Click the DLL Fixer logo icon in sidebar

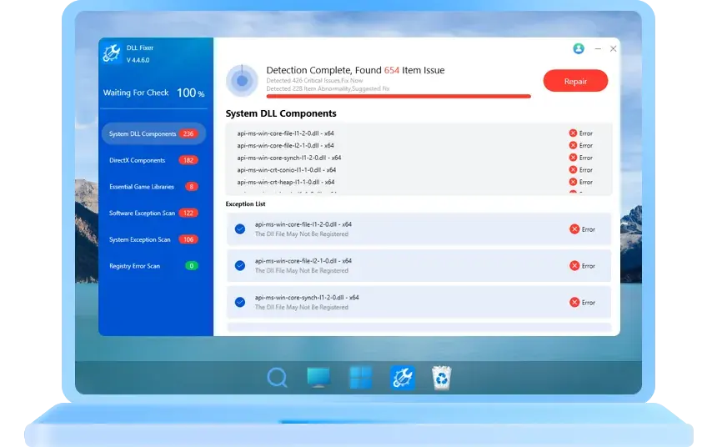(112, 54)
